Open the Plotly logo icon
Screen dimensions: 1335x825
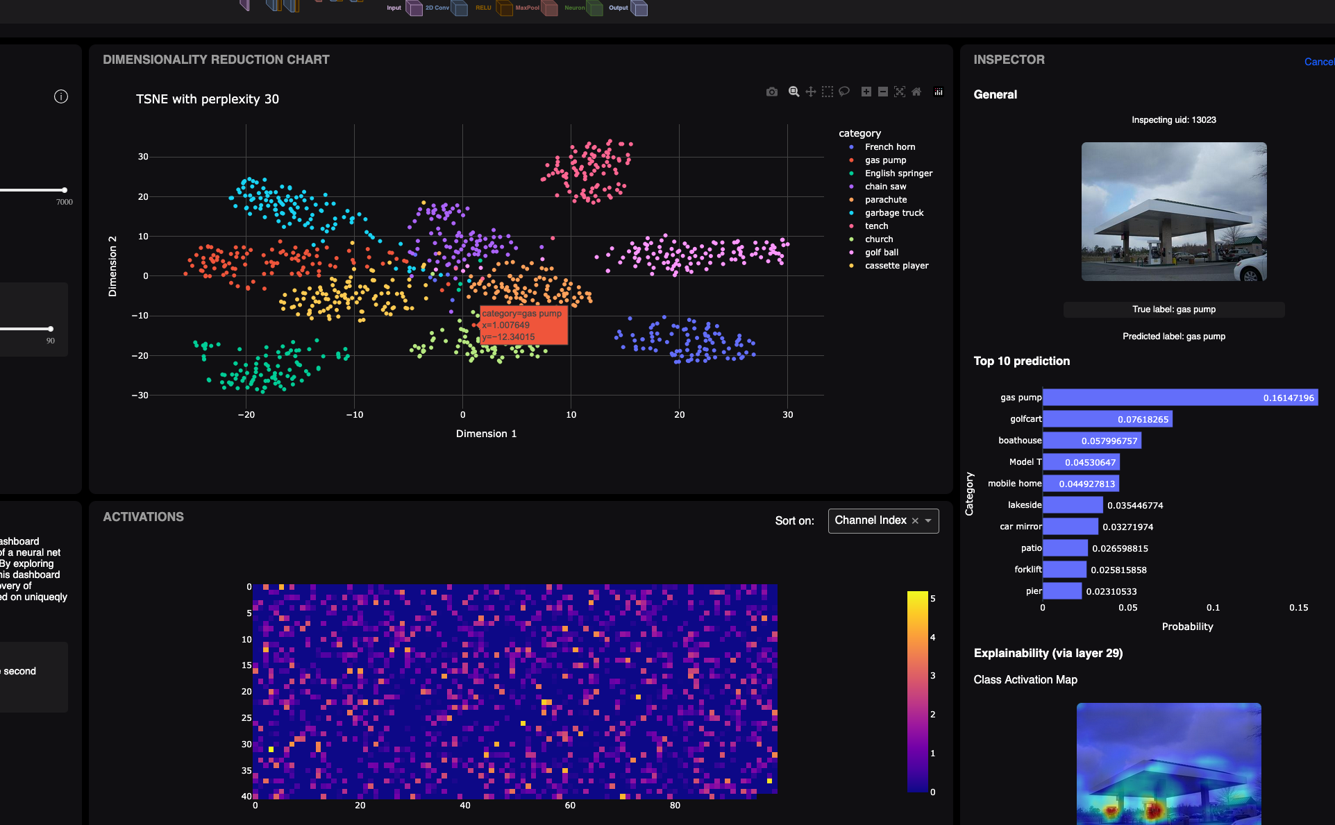click(939, 92)
